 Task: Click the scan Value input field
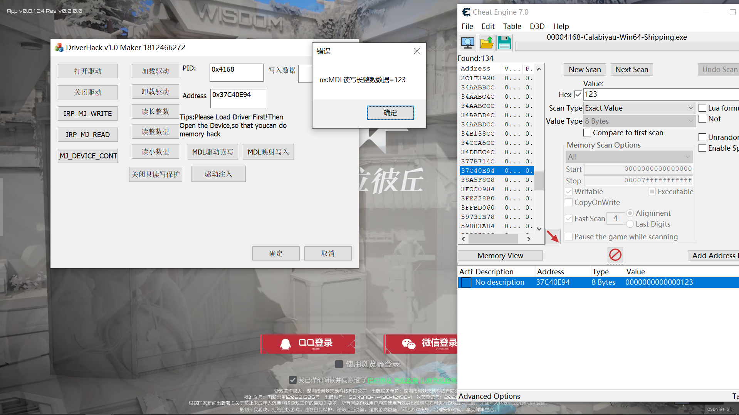click(661, 94)
